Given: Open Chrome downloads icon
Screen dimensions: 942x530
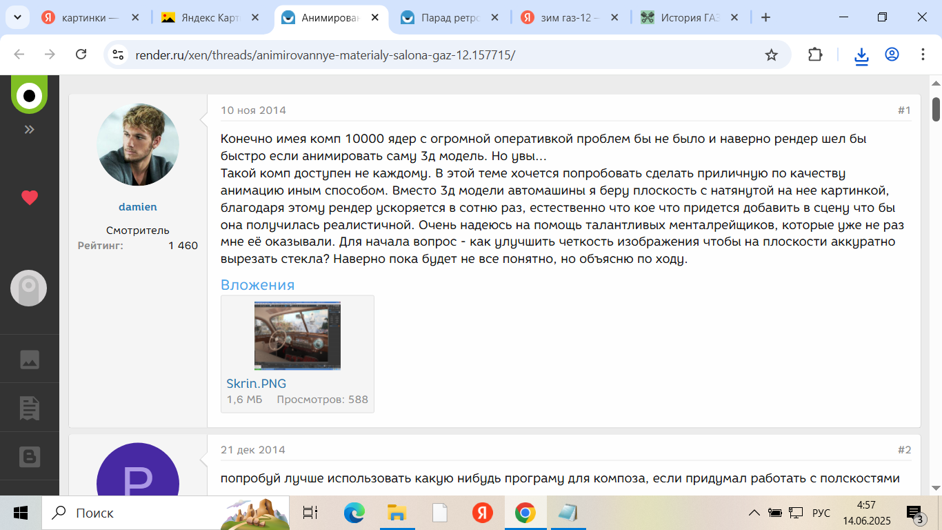Looking at the screenshot, I should pos(861,55).
